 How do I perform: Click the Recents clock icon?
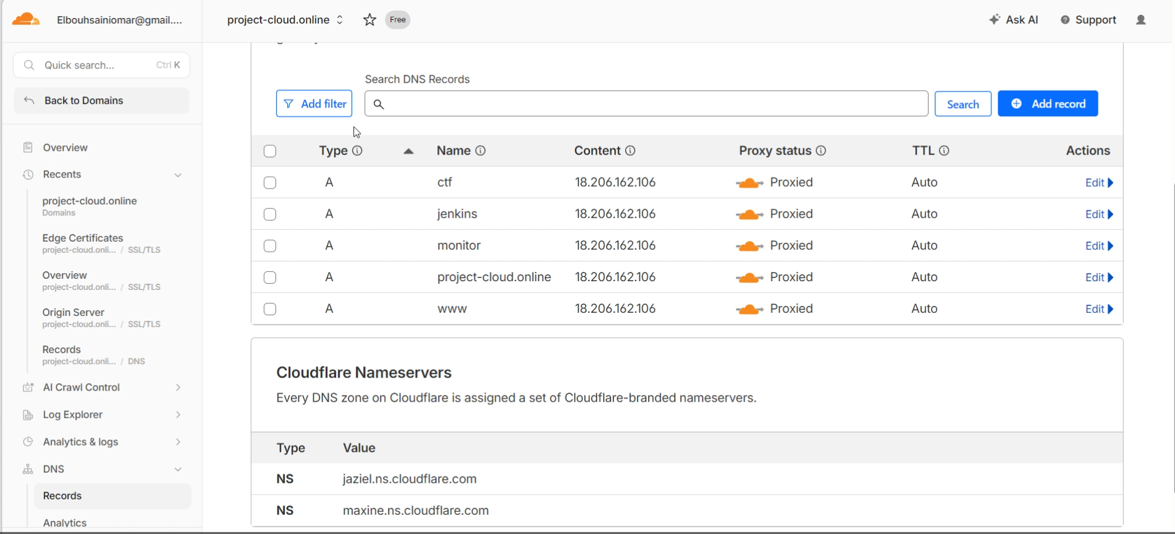[28, 175]
